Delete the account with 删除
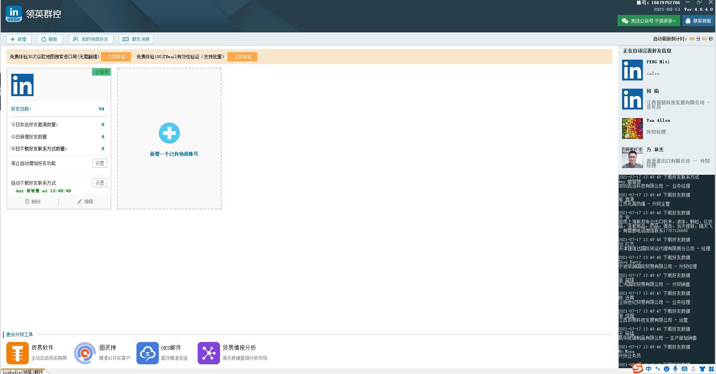 (33, 202)
